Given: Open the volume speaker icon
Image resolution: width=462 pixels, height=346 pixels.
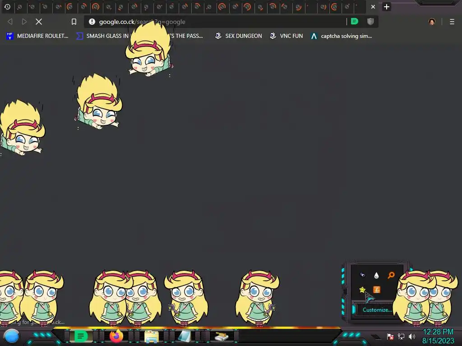Looking at the screenshot, I should 412,336.
